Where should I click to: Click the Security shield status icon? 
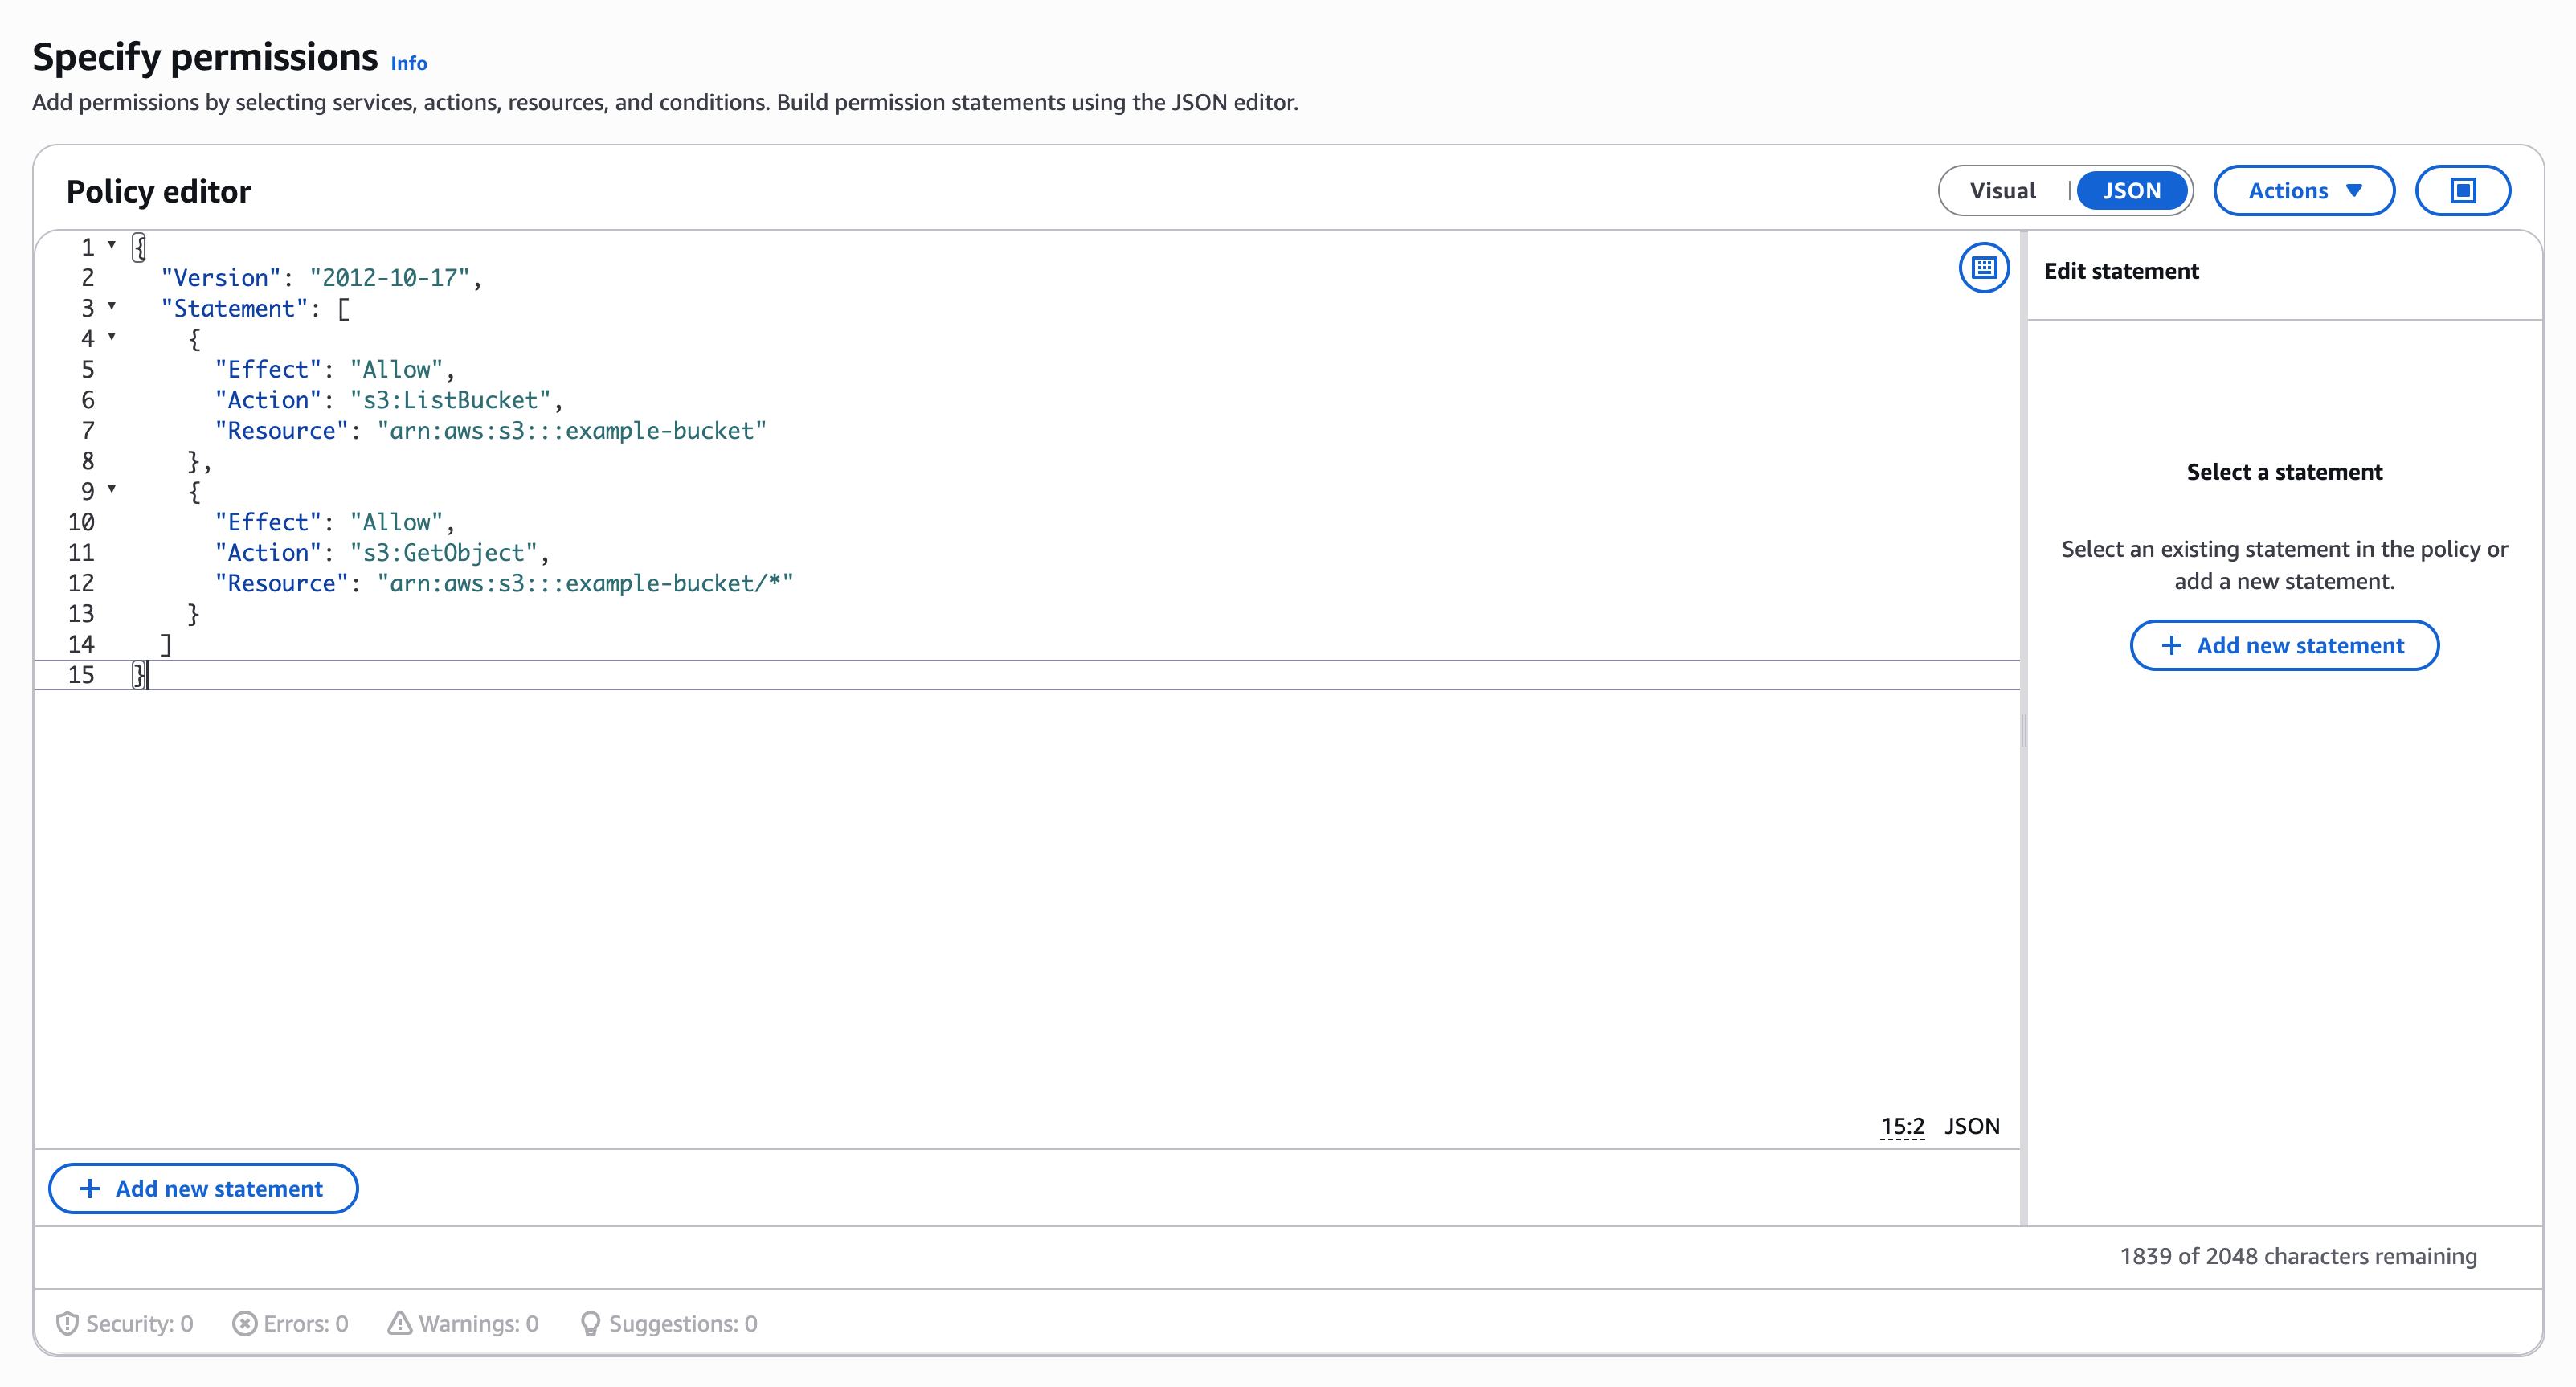67,1323
